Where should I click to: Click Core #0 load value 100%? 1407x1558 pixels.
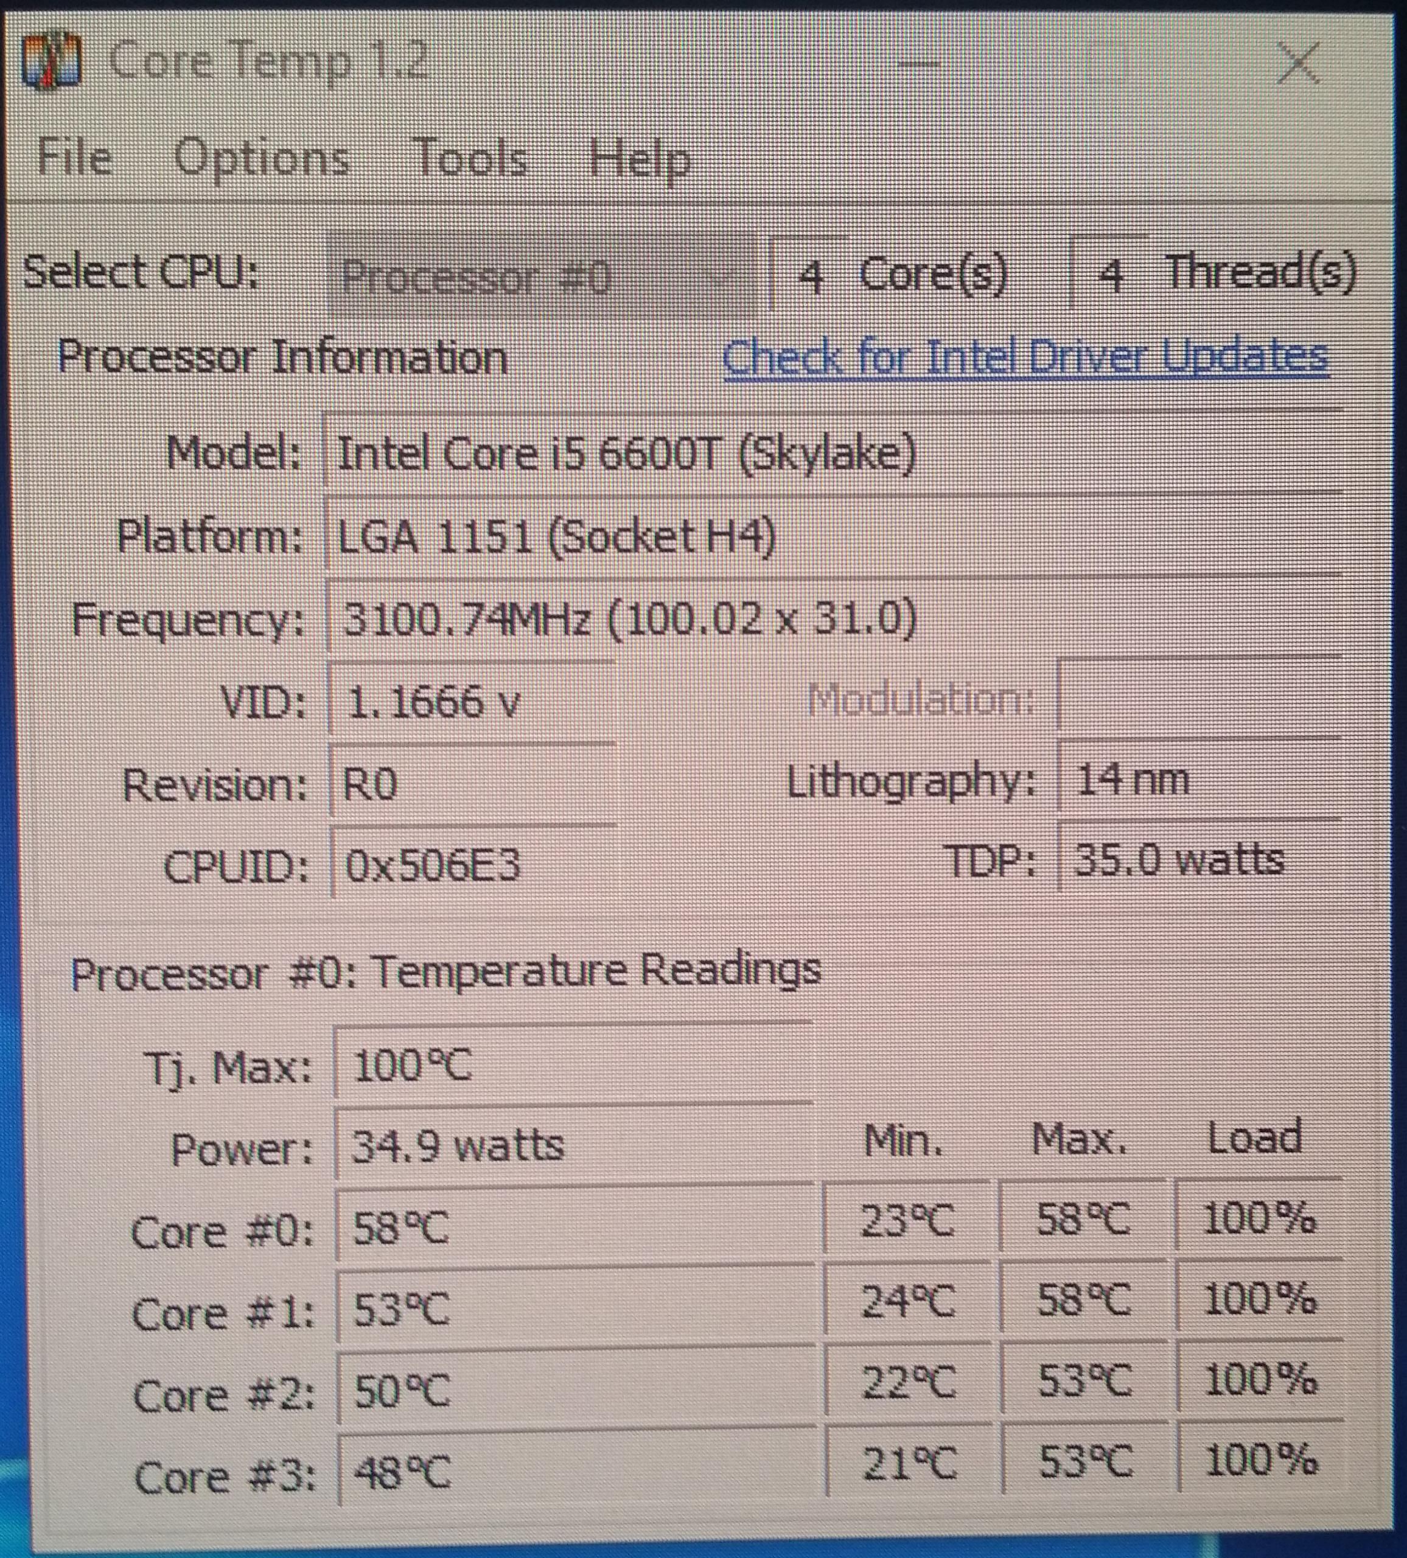click(x=1260, y=1218)
